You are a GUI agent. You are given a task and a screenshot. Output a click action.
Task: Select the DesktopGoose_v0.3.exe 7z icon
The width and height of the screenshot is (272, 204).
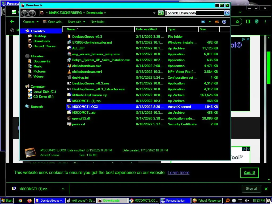pos(69,83)
